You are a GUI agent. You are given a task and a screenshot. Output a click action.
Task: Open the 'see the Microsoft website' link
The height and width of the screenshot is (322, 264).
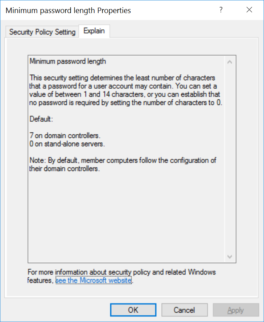93,280
